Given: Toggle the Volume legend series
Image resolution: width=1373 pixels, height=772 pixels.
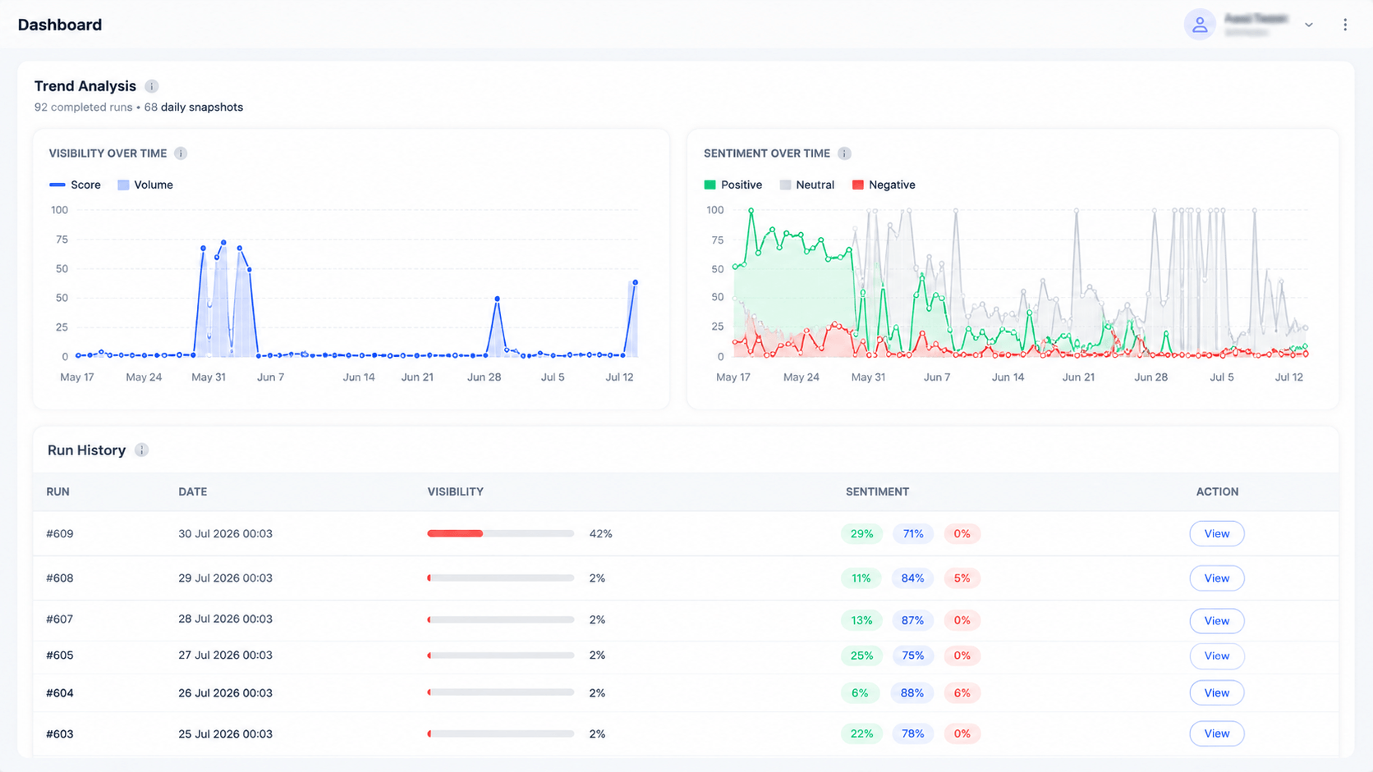Looking at the screenshot, I should [145, 185].
